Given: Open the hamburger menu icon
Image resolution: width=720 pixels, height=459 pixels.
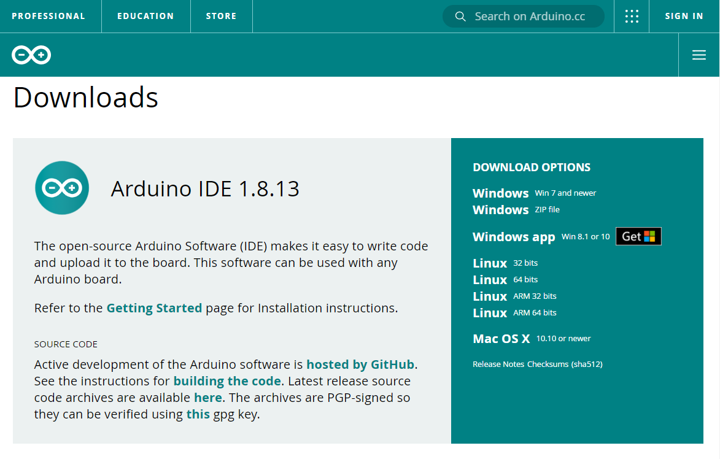Looking at the screenshot, I should point(699,55).
